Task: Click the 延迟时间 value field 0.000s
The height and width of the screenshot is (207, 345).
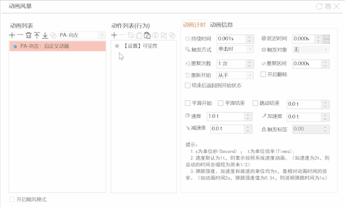Action: (x=303, y=39)
